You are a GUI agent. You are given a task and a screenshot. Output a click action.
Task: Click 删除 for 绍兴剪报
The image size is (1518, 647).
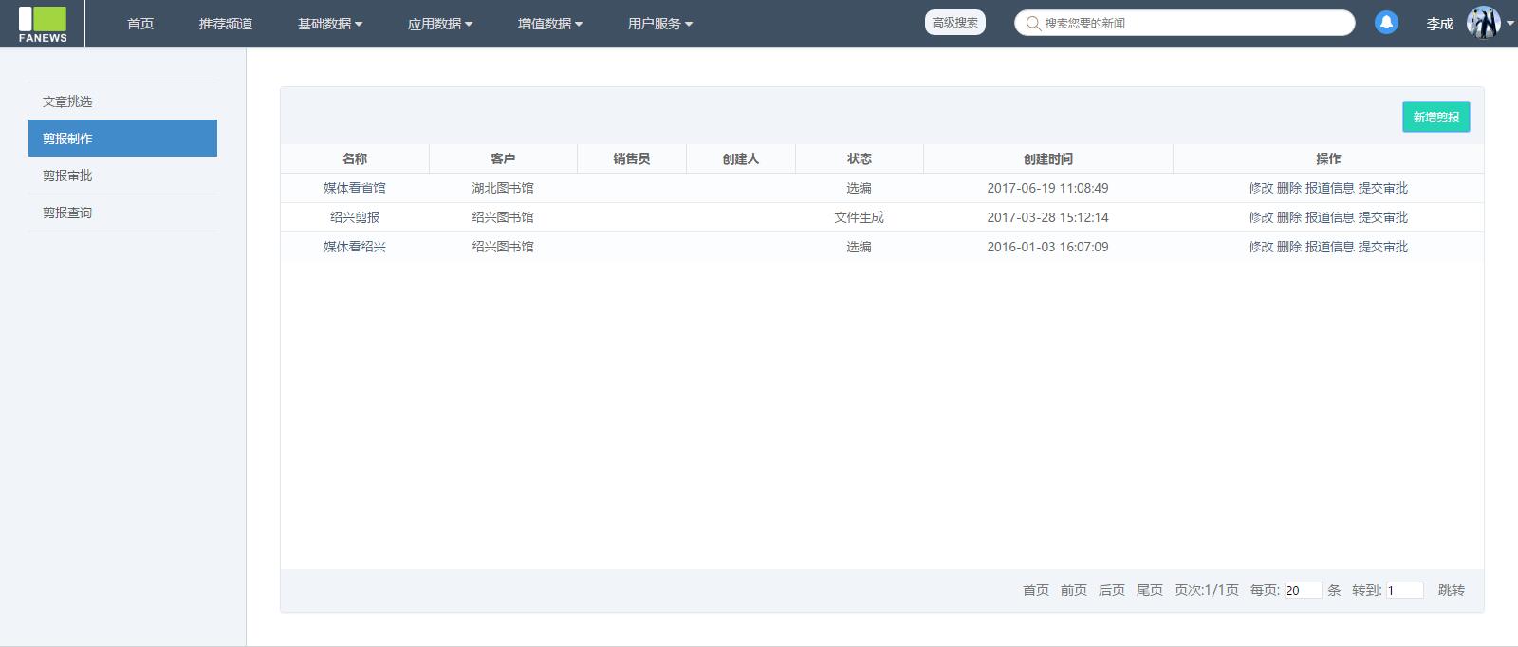1289,217
